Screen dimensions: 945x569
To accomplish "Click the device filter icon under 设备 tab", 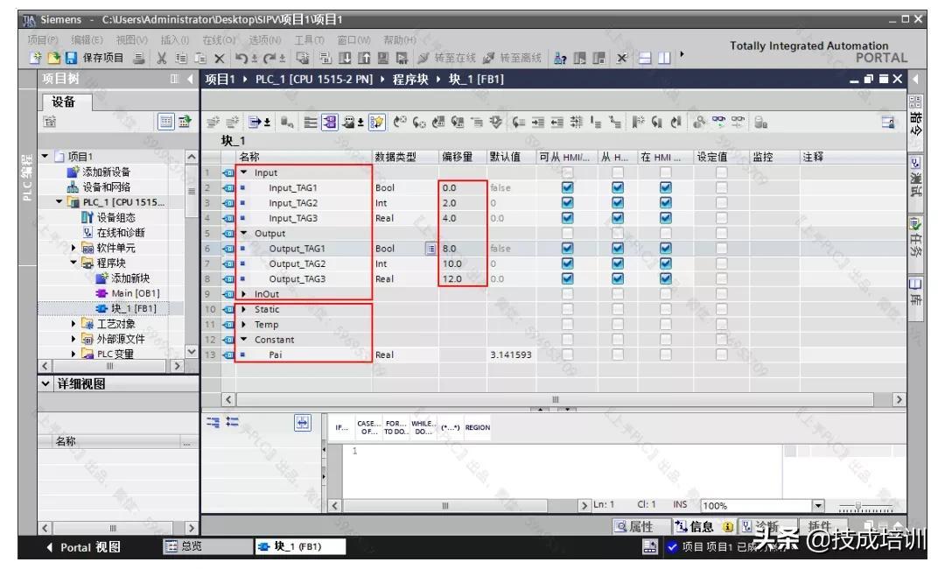I will click(49, 123).
